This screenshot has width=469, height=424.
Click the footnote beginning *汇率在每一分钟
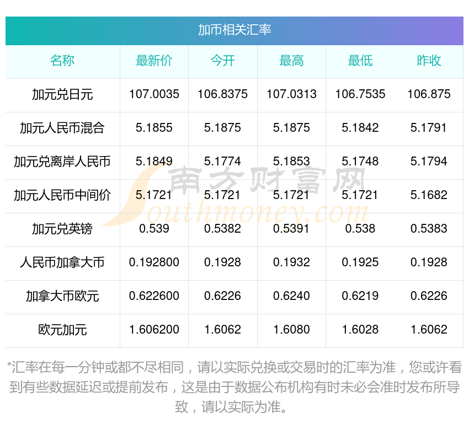click(234, 387)
